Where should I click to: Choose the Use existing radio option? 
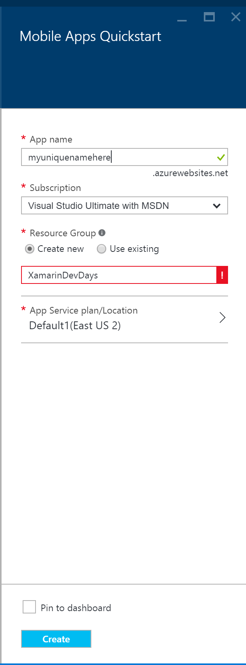tap(102, 249)
